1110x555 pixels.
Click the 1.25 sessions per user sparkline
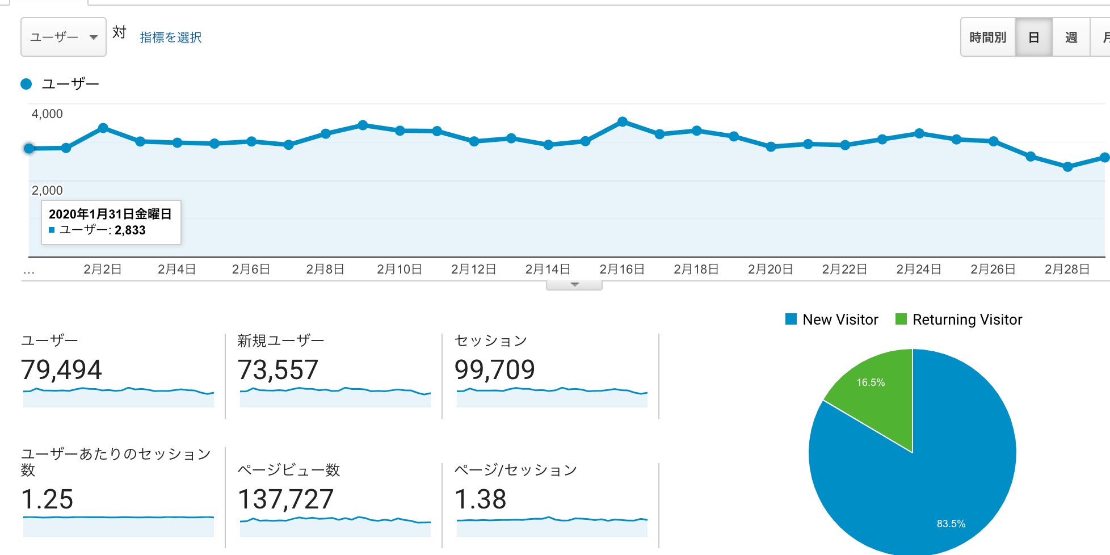118,527
